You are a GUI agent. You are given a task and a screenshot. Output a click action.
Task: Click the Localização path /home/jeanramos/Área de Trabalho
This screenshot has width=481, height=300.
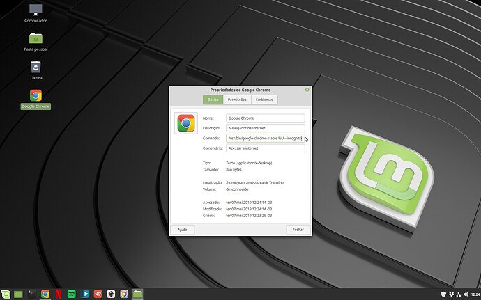pyautogui.click(x=254, y=182)
